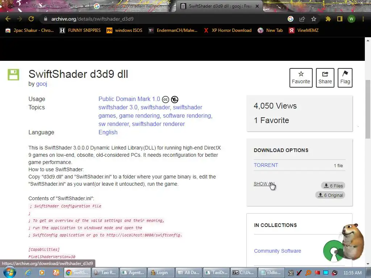Open the 2pac Shakur bookmark
Image resolution: width=371 pixels, height=278 pixels.
tap(30, 30)
